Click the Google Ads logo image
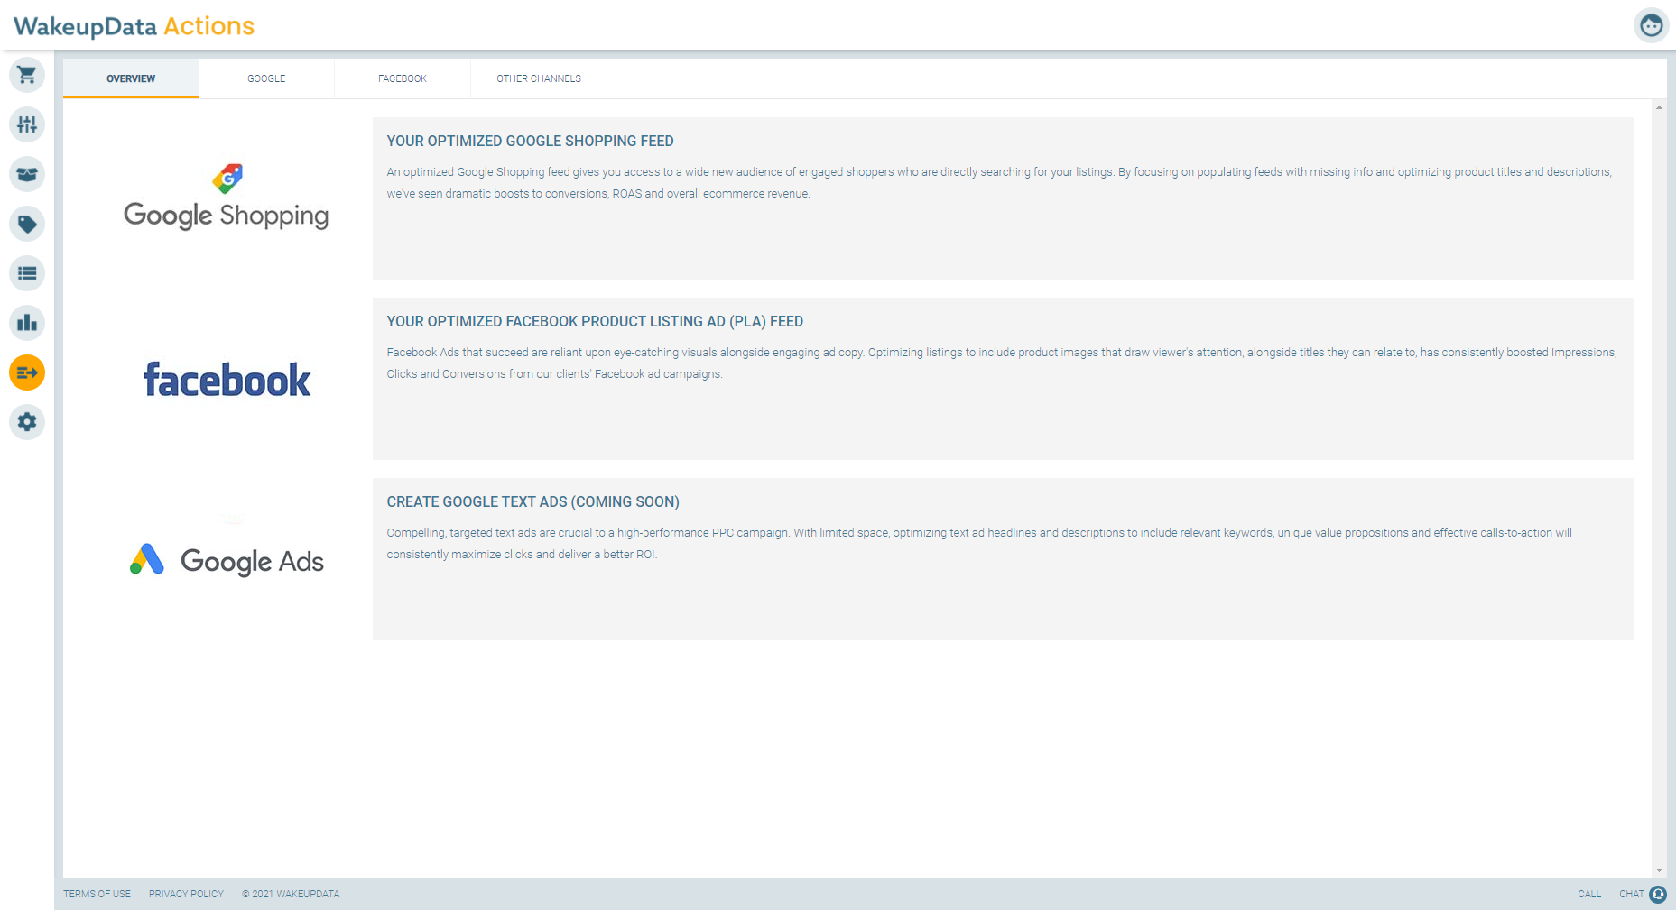The width and height of the screenshot is (1676, 910). (227, 560)
